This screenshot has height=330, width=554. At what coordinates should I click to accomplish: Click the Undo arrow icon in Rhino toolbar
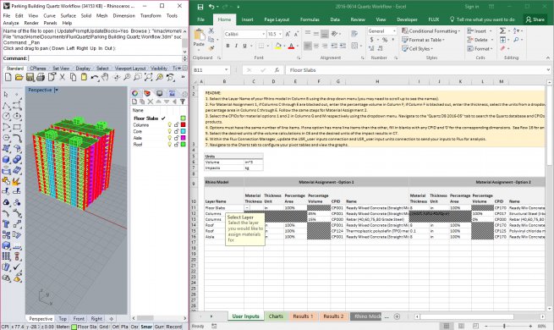[x=95, y=77]
